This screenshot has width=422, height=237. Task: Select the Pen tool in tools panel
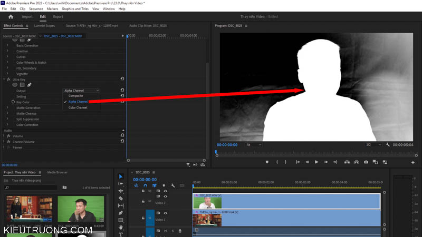point(121,213)
